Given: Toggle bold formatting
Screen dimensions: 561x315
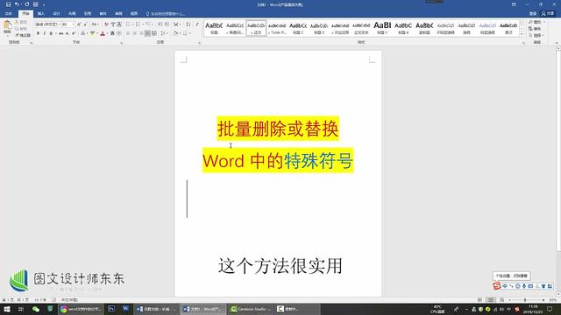Looking at the screenshot, I should tap(38, 33).
